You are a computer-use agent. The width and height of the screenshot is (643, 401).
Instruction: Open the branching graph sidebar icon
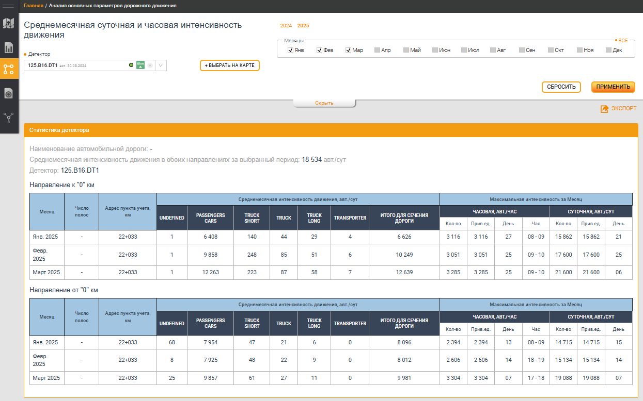[8, 117]
